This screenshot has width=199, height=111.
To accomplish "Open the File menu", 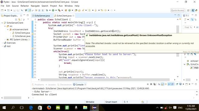I will [2, 6].
